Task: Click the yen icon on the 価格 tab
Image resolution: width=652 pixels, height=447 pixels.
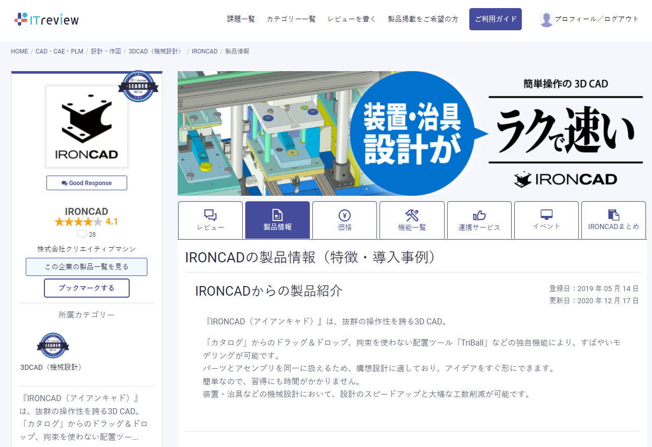Action: pyautogui.click(x=345, y=215)
